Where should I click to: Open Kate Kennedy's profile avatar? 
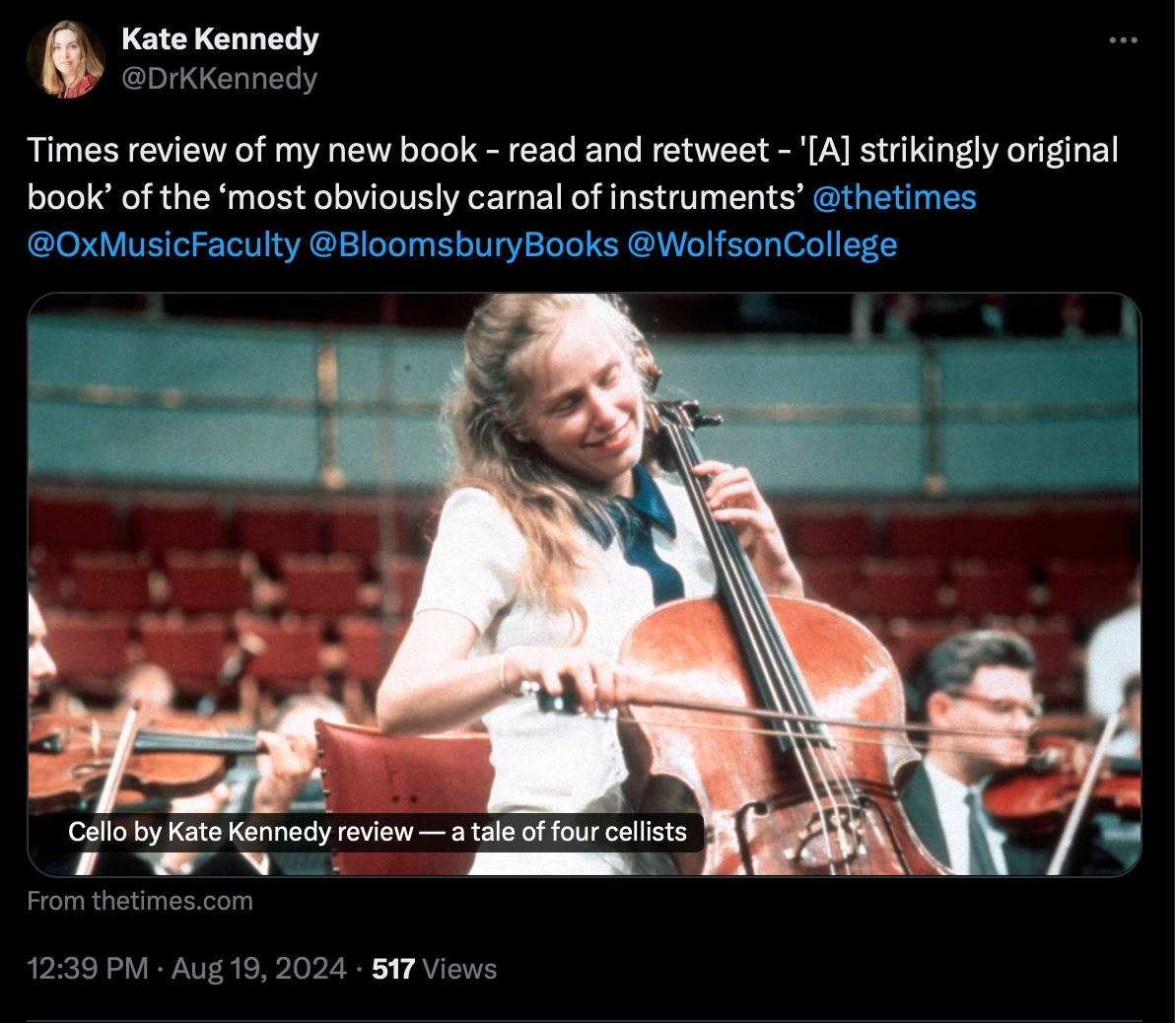point(66,59)
